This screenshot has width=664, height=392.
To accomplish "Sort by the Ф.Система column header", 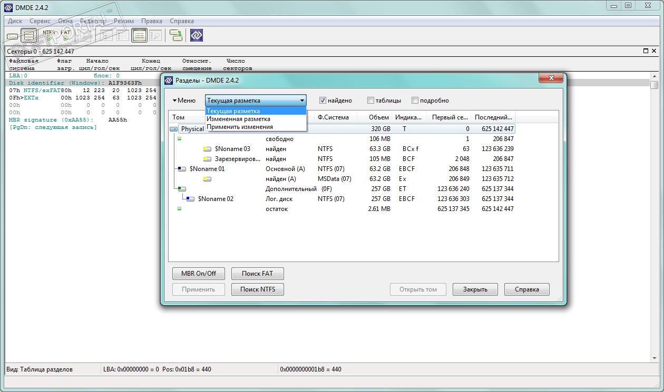I will click(x=335, y=117).
